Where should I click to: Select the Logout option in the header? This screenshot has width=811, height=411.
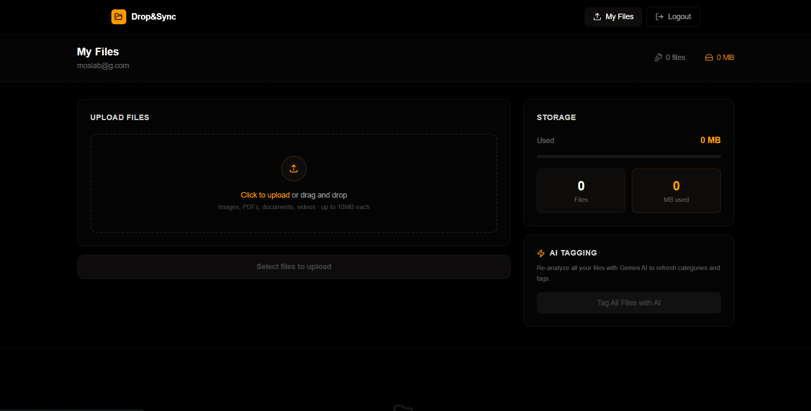[673, 17]
